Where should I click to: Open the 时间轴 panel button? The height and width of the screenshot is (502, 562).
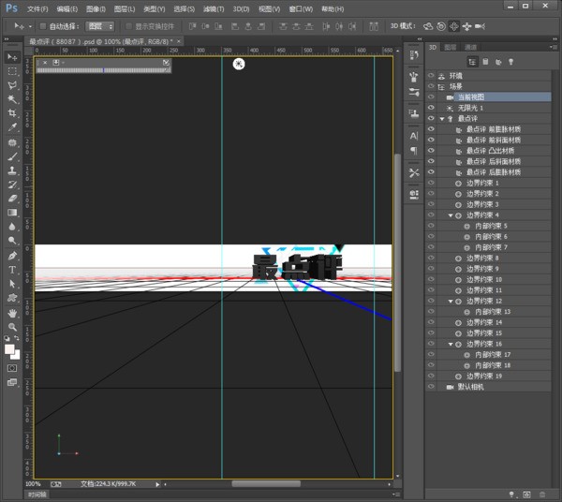(x=36, y=495)
